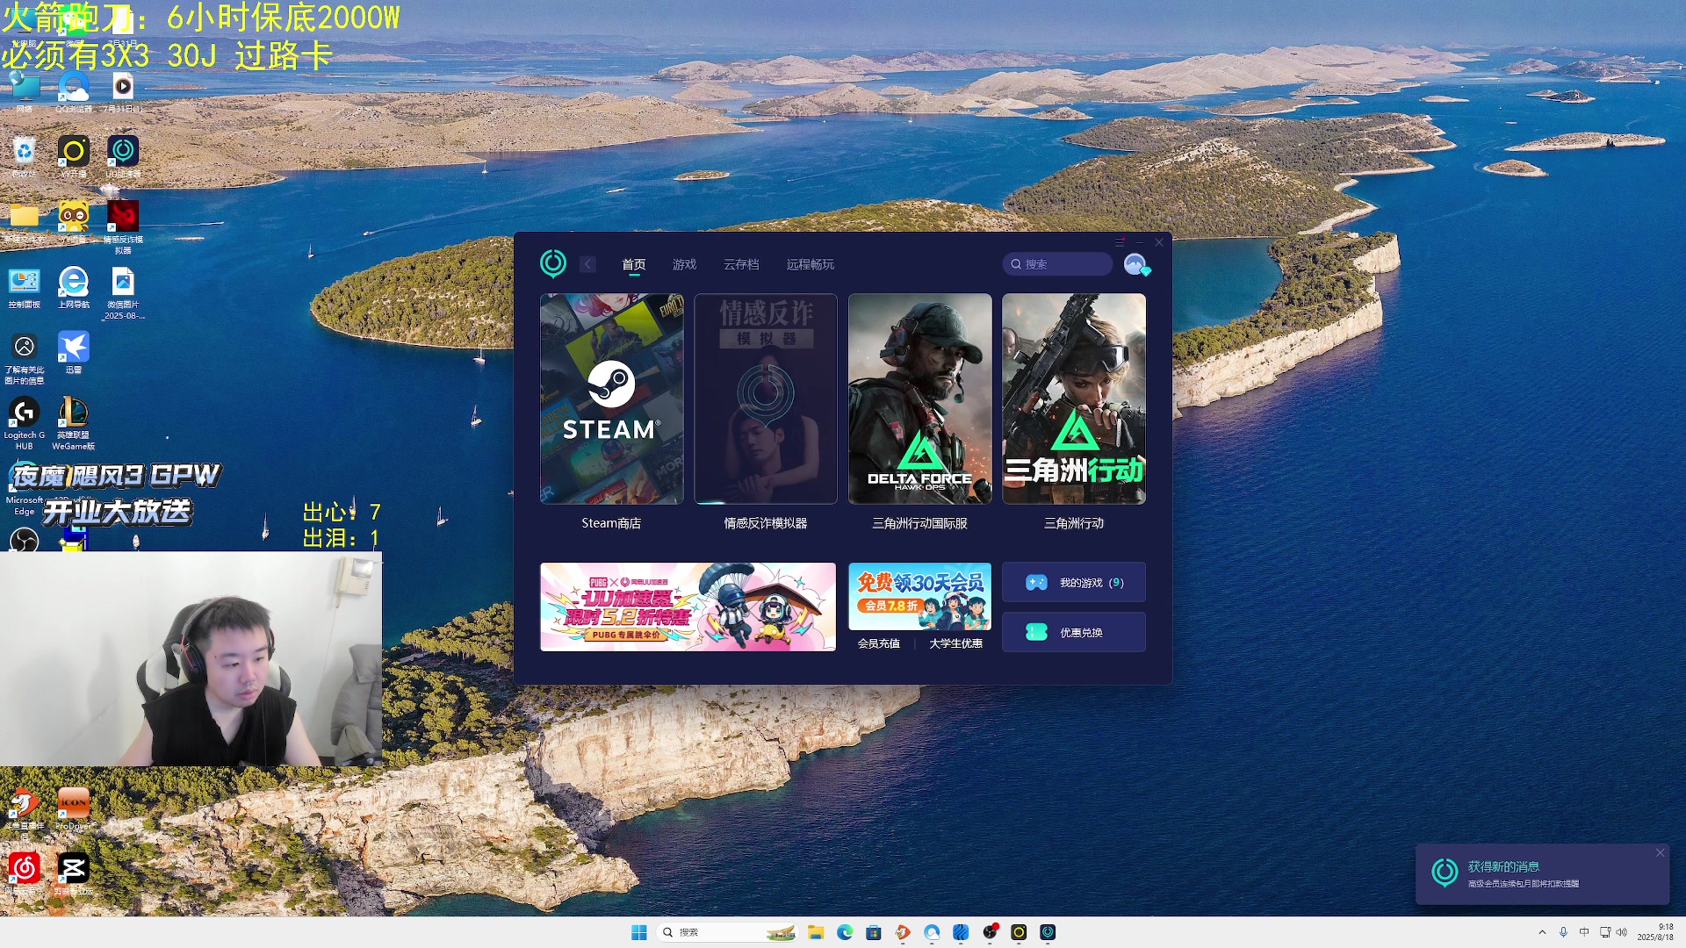
Task: Open the red NetEase Cloud Music desktop icon
Action: point(25,873)
